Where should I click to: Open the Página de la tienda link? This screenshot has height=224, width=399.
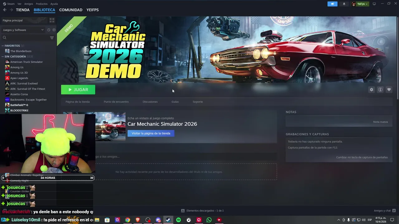[78, 102]
